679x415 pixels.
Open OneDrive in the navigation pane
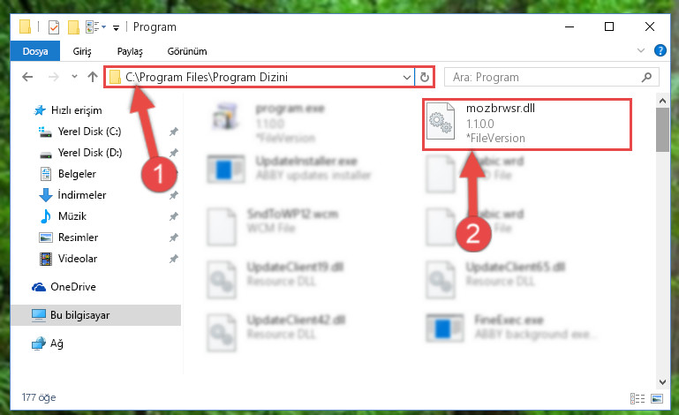73,287
